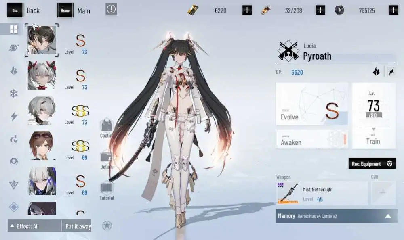The image size is (404, 240).
Task: Open the Train level panel
Action: click(374, 116)
